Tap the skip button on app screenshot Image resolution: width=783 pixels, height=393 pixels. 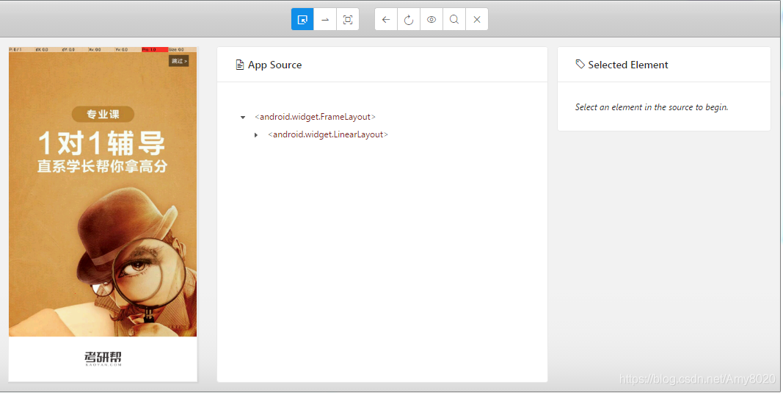(179, 61)
